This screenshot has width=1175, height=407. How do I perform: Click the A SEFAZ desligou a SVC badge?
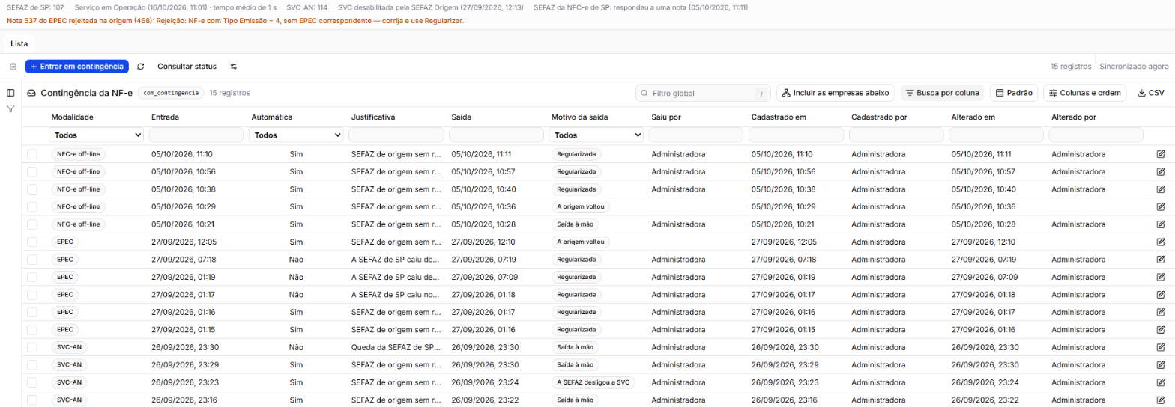pos(593,382)
